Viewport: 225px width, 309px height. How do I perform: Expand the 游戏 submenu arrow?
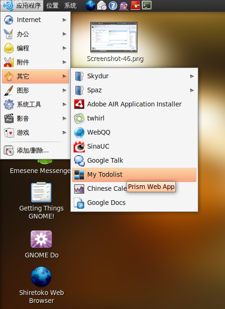pos(64,132)
